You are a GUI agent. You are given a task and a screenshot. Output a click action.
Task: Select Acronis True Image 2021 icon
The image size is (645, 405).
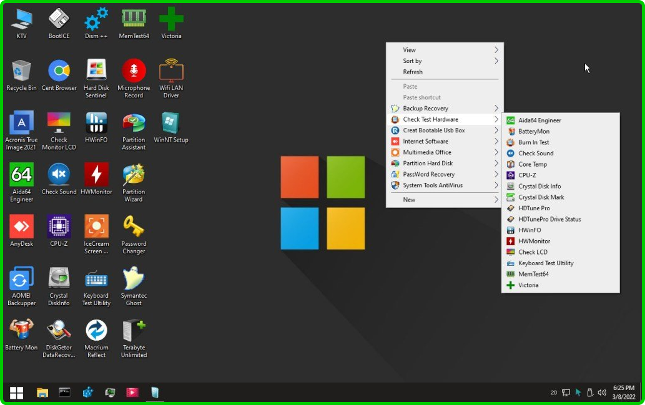21,131
